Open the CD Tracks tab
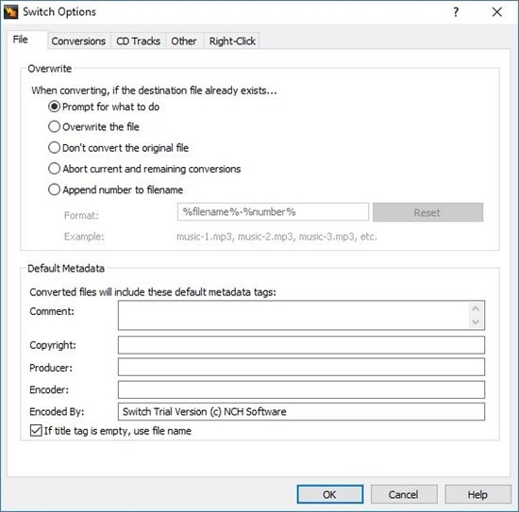The image size is (519, 512). click(x=137, y=41)
